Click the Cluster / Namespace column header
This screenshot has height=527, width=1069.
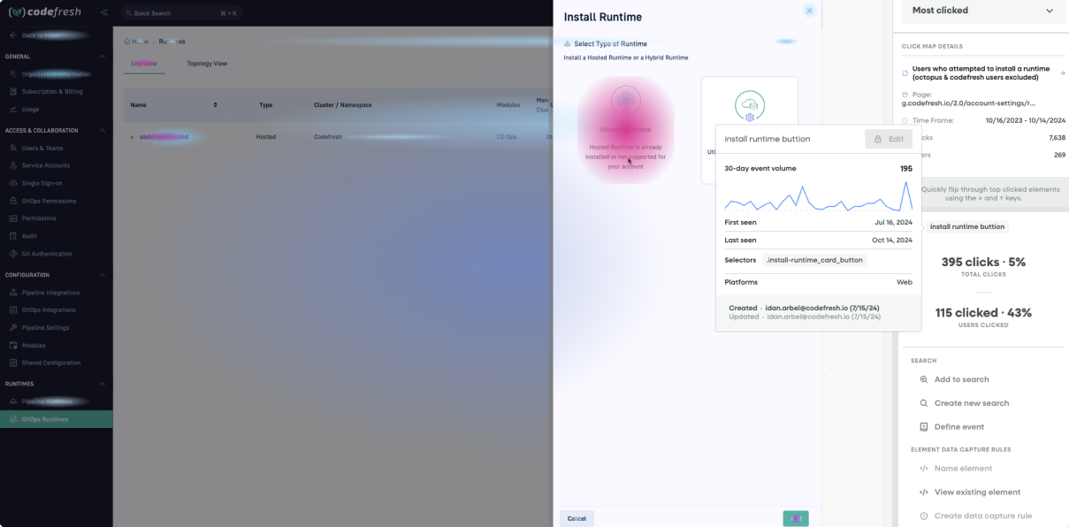(x=343, y=105)
